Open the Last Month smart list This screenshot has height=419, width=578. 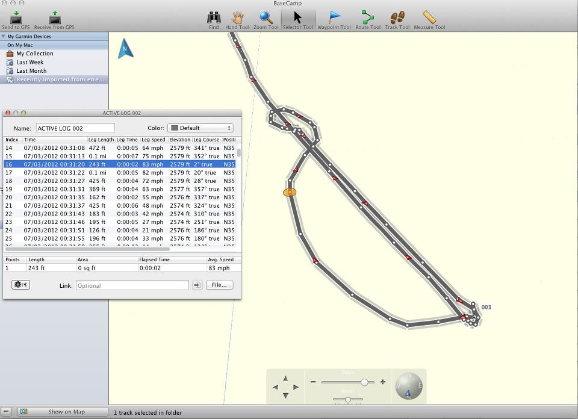tap(31, 71)
